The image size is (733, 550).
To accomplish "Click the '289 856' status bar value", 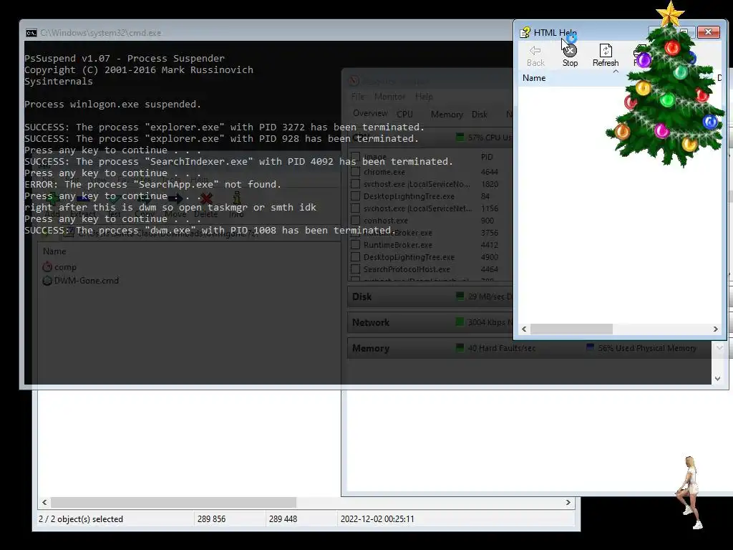I will coord(211,518).
